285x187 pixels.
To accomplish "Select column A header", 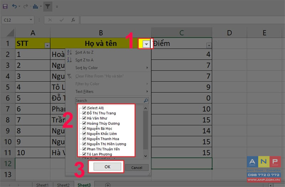I will 33,33.
